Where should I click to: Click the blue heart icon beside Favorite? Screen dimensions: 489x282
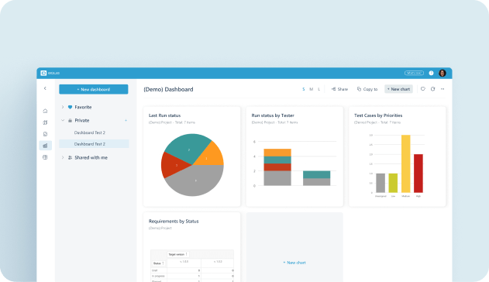point(71,107)
